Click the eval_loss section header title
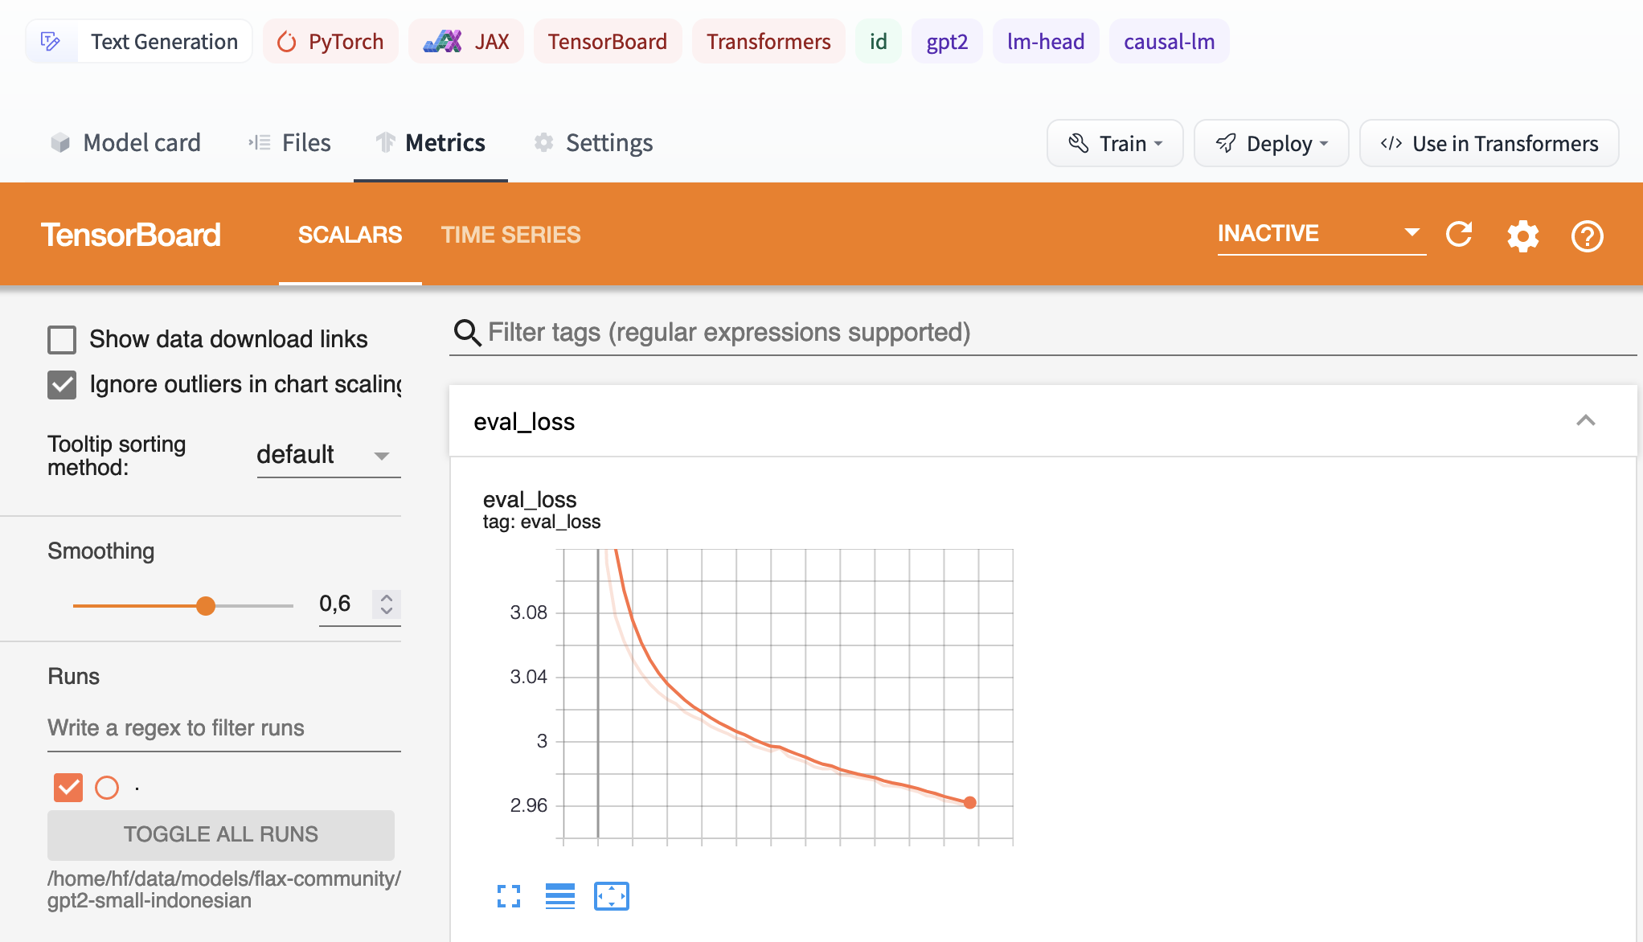Image resolution: width=1643 pixels, height=942 pixels. [x=524, y=422]
